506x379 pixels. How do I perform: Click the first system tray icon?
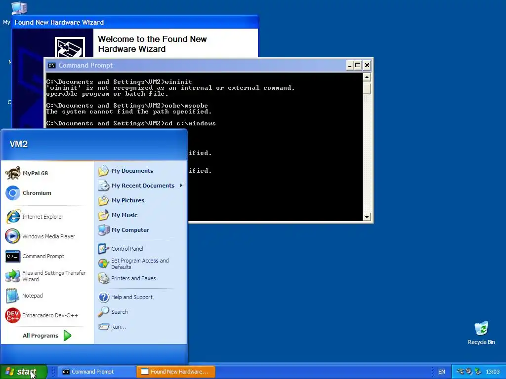[x=460, y=371]
